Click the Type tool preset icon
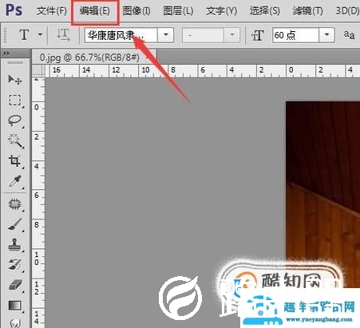The height and width of the screenshot is (328, 360). pos(24,34)
